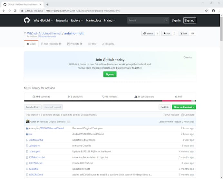223x179 pixels.
Task: Open the examples folder icon row
Action: 27,128
